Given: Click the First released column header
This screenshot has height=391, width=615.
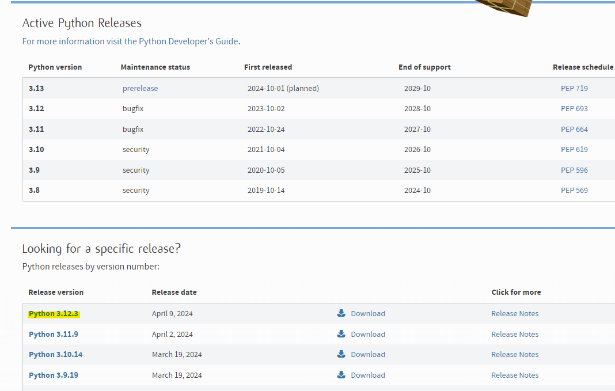Looking at the screenshot, I should click(268, 67).
